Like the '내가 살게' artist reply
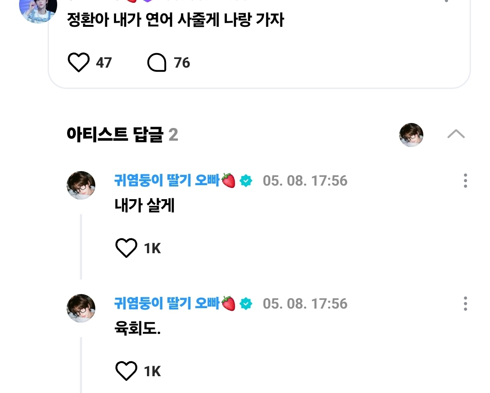490x393 pixels. (x=126, y=248)
